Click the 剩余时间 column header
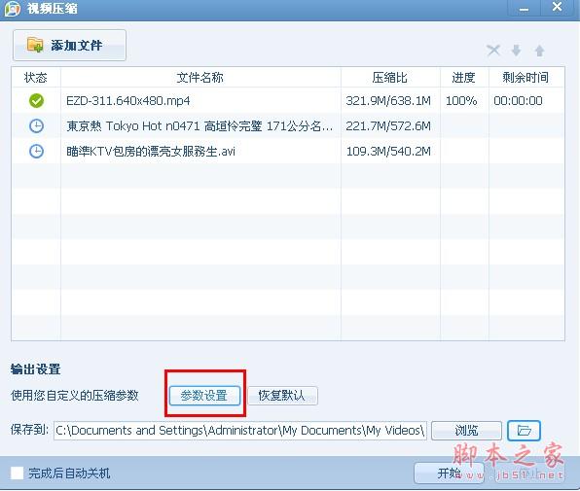Viewport: 580px width, 491px height. tap(526, 78)
